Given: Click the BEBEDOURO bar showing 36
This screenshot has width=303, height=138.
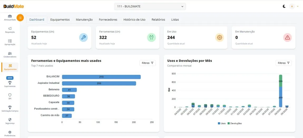Looking at the screenshot, I should [x=69, y=96].
